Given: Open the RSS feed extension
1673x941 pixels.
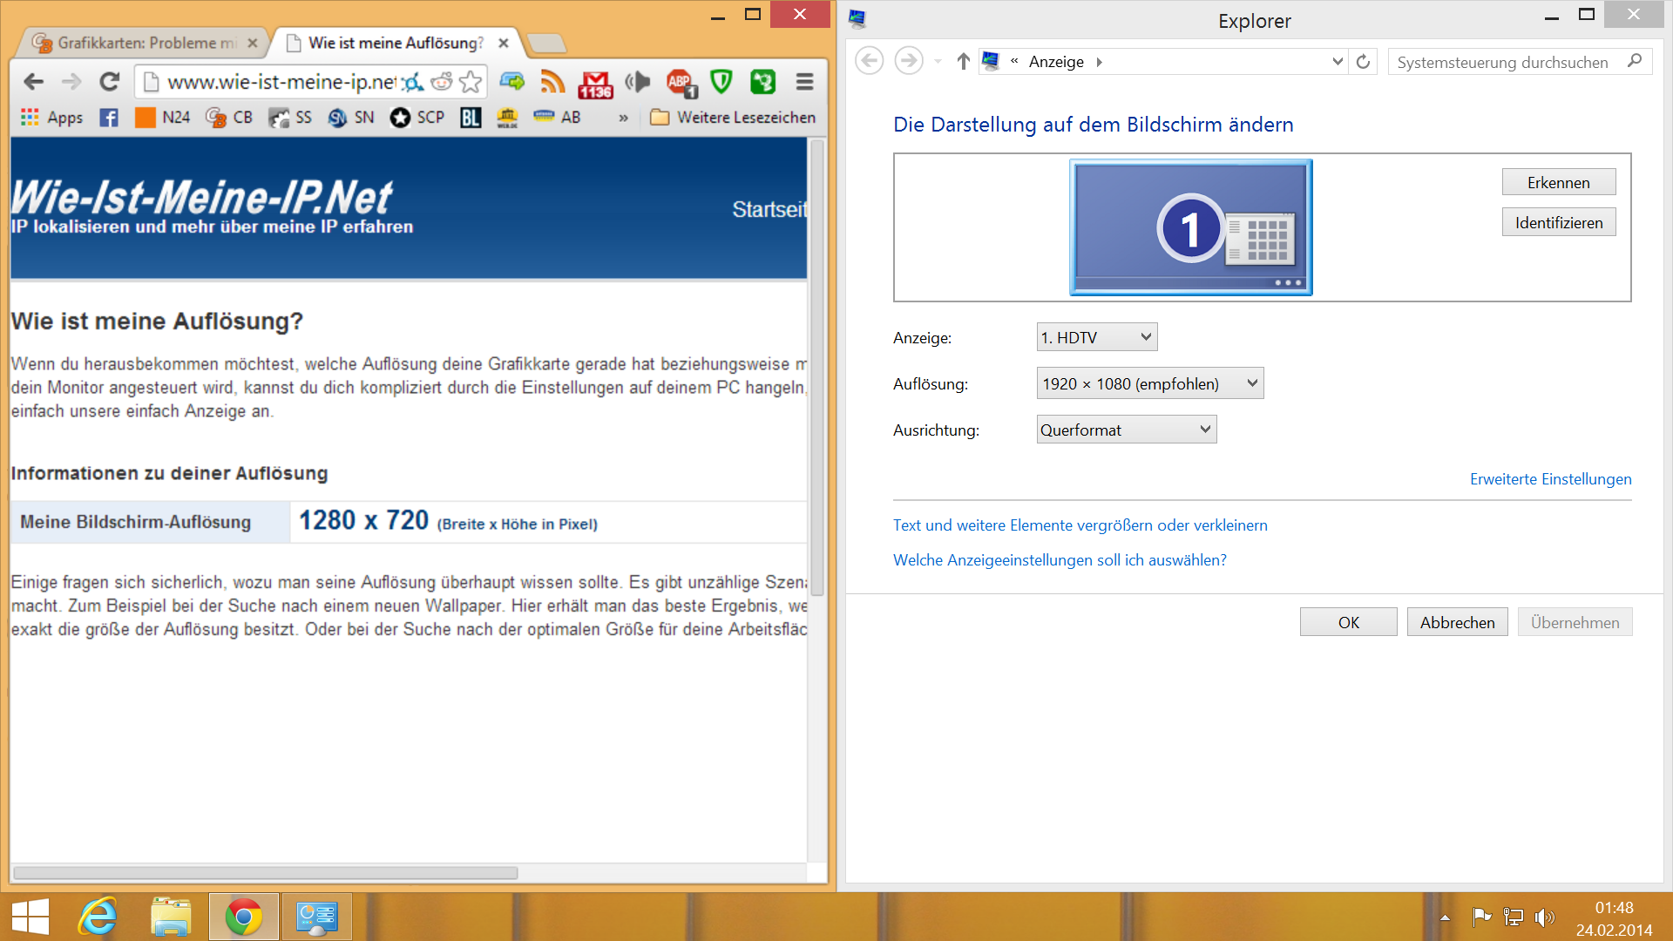Looking at the screenshot, I should click(552, 82).
